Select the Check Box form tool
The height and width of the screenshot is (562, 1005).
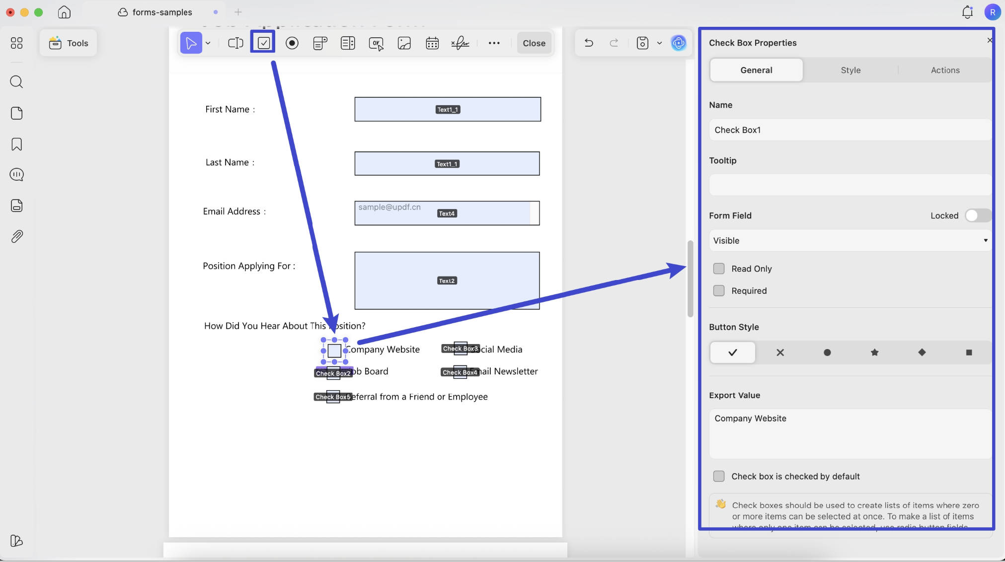coord(263,43)
